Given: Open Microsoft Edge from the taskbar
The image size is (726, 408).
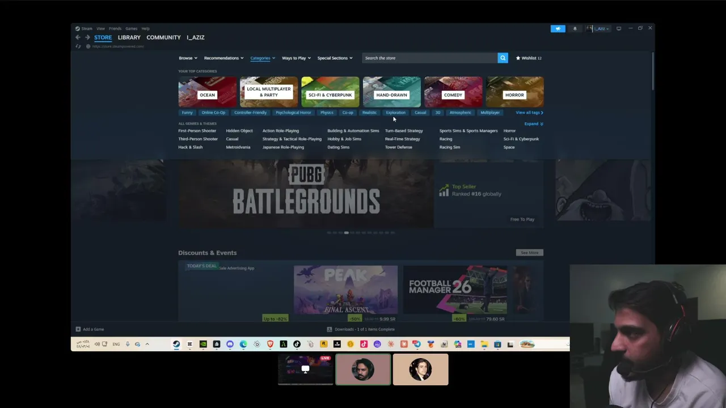Looking at the screenshot, I should point(243,344).
